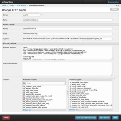Select 81_custom_rc_rhel6_local_automatic_hostname snippet
The image size is (121, 121).
click(91, 105)
